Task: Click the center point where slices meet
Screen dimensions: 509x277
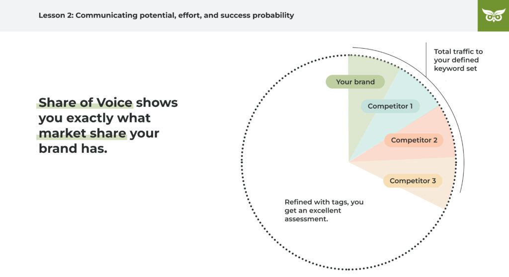Action: coord(349,162)
